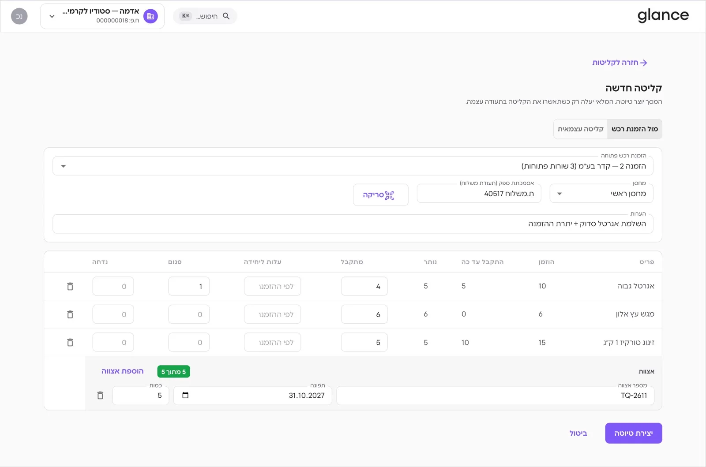Focus the batch כמות quantity field
The image size is (706, 467).
140,395
